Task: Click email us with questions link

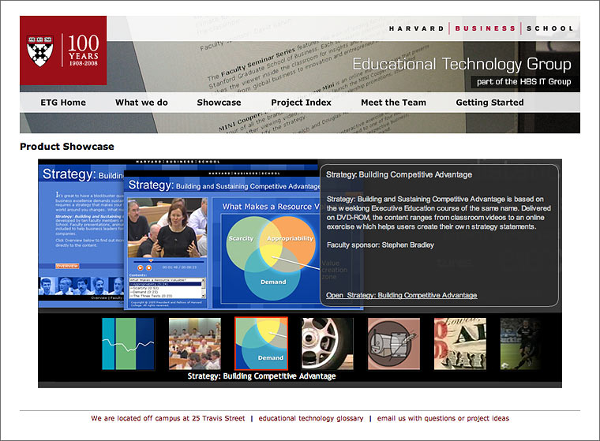Action: [x=443, y=418]
